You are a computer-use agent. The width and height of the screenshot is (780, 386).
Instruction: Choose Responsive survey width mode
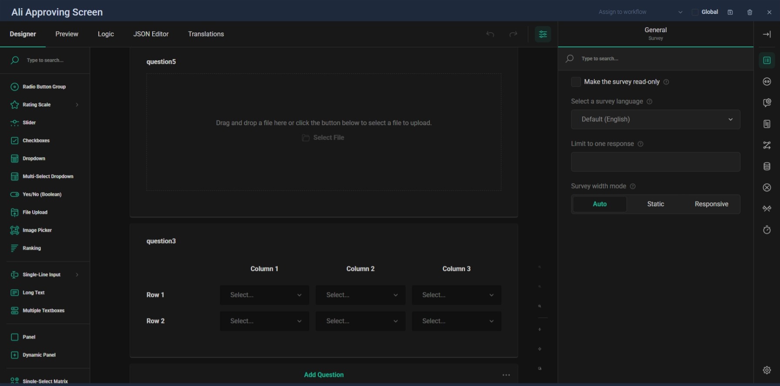pos(711,204)
